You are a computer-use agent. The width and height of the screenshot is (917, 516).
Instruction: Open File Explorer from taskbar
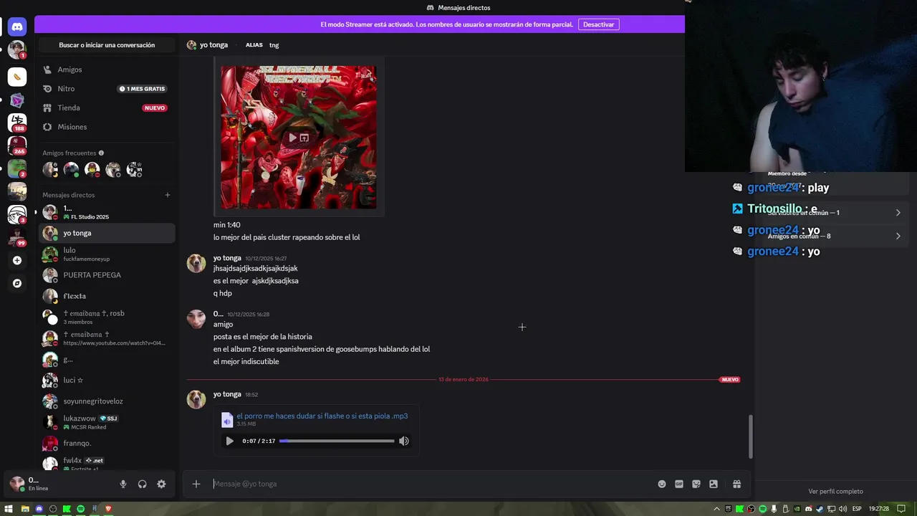point(25,509)
